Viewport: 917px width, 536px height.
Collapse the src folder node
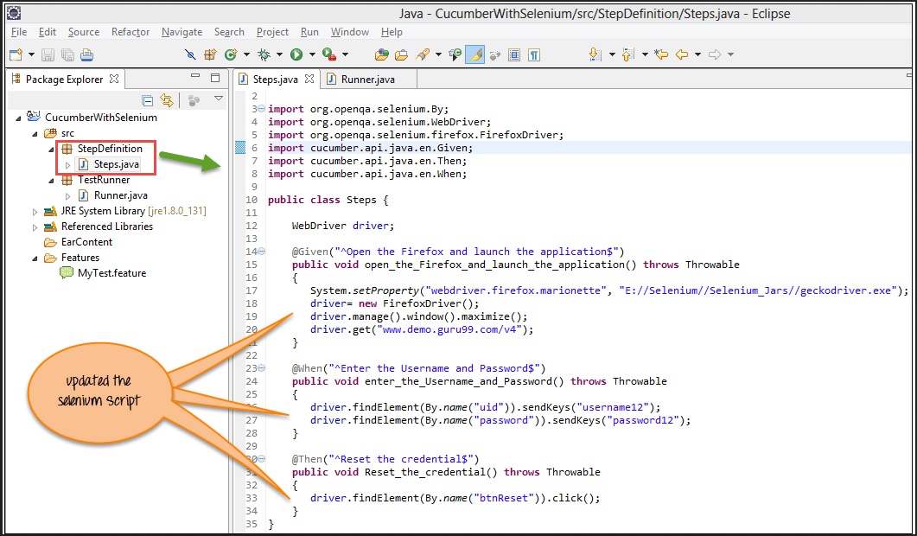click(x=35, y=133)
